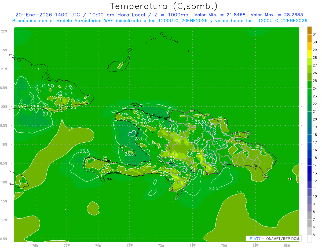
Task: Click the "1200UTC_22ENE2026" valid-until time text
Action: click(x=283, y=21)
